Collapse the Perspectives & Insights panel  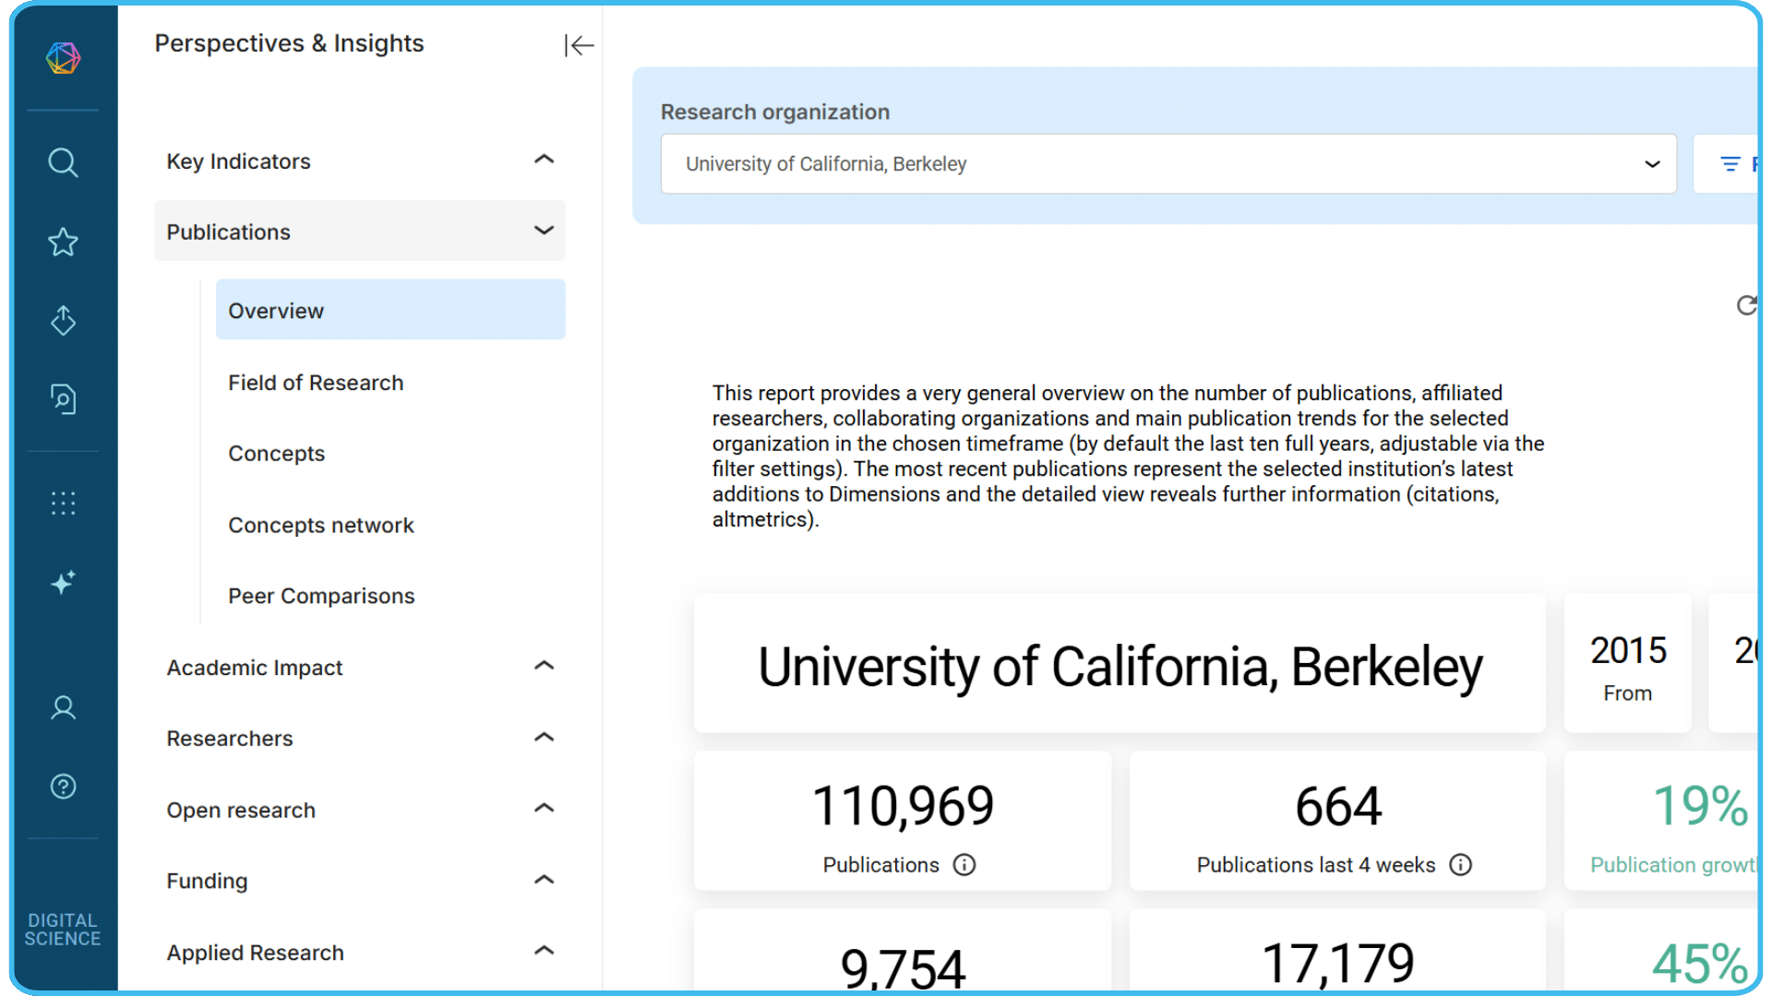(579, 45)
